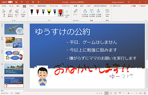Click the Shigeru Iwabuchi account name
The image size is (148, 95).
click(118, 2)
